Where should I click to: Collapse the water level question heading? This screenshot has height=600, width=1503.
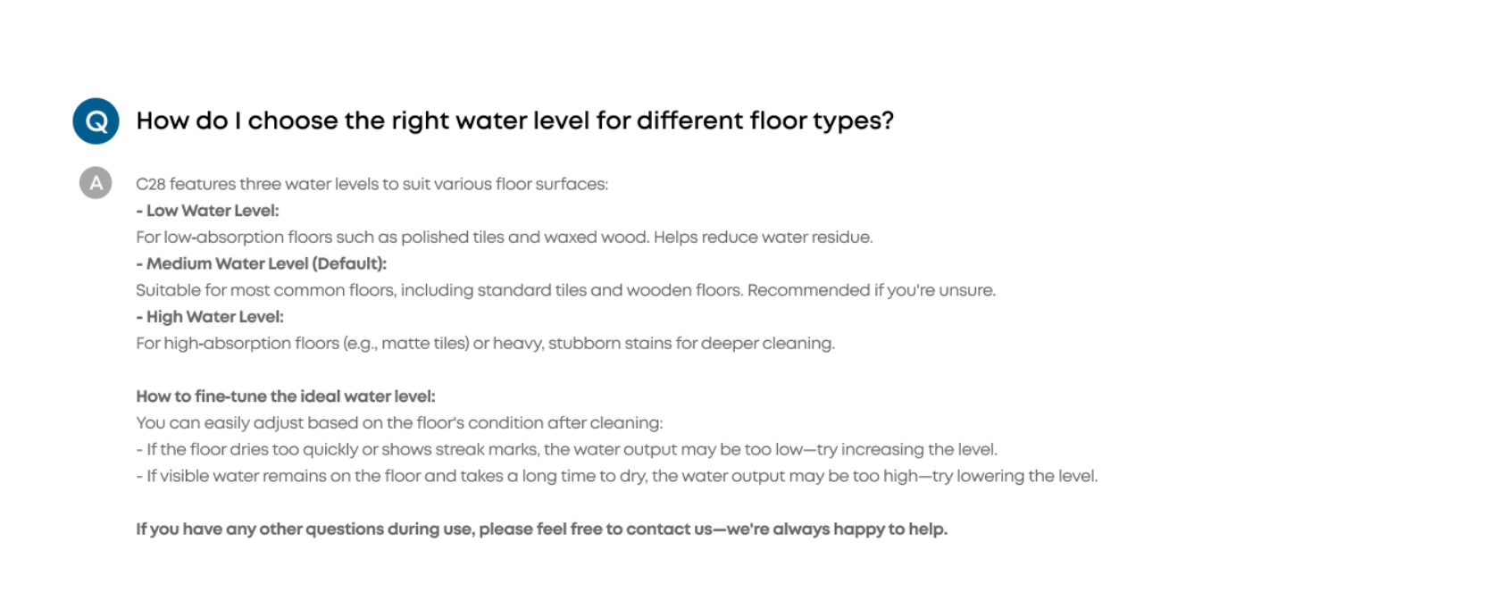click(x=515, y=121)
